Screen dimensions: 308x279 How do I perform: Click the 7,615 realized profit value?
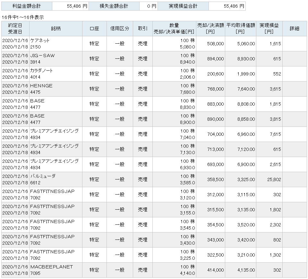275,134
